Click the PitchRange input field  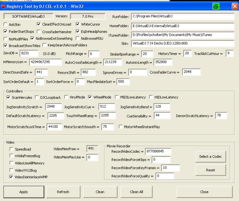[x=94, y=54]
